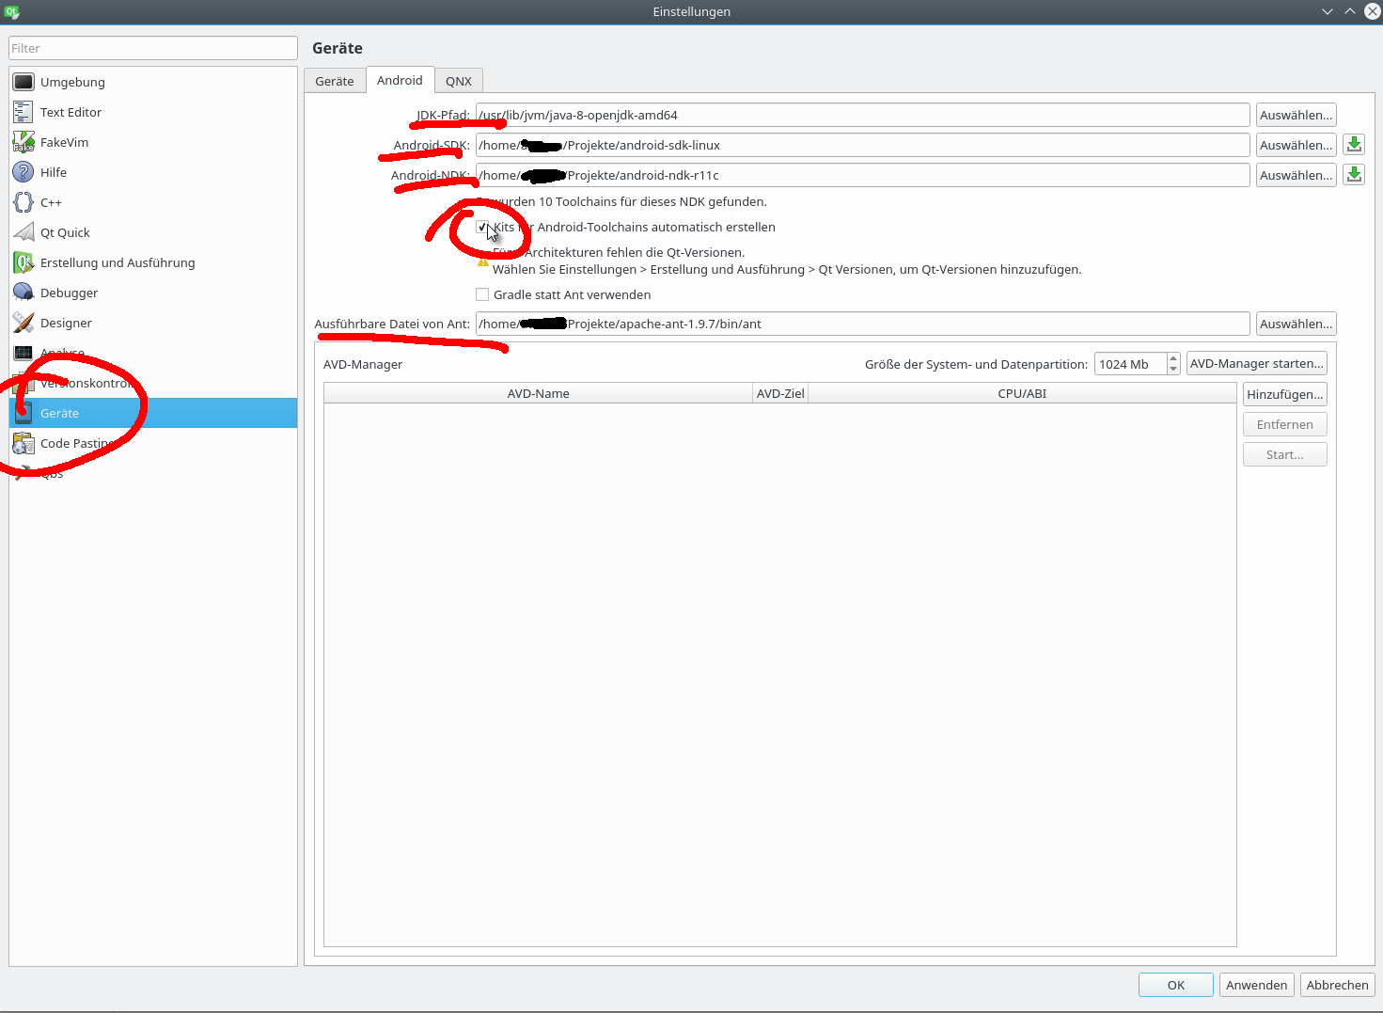This screenshot has height=1013, width=1383.
Task: Apply settings with Anwenden
Action: [1256, 985]
